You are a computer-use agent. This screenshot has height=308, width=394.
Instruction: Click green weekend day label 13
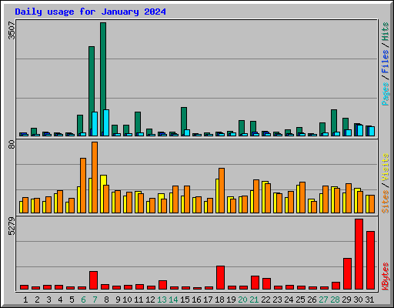(x=162, y=300)
